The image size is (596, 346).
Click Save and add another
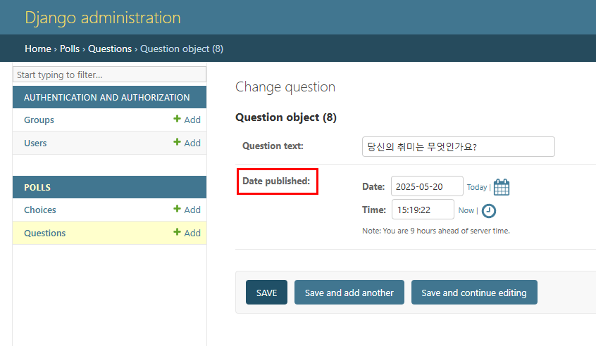tap(349, 293)
